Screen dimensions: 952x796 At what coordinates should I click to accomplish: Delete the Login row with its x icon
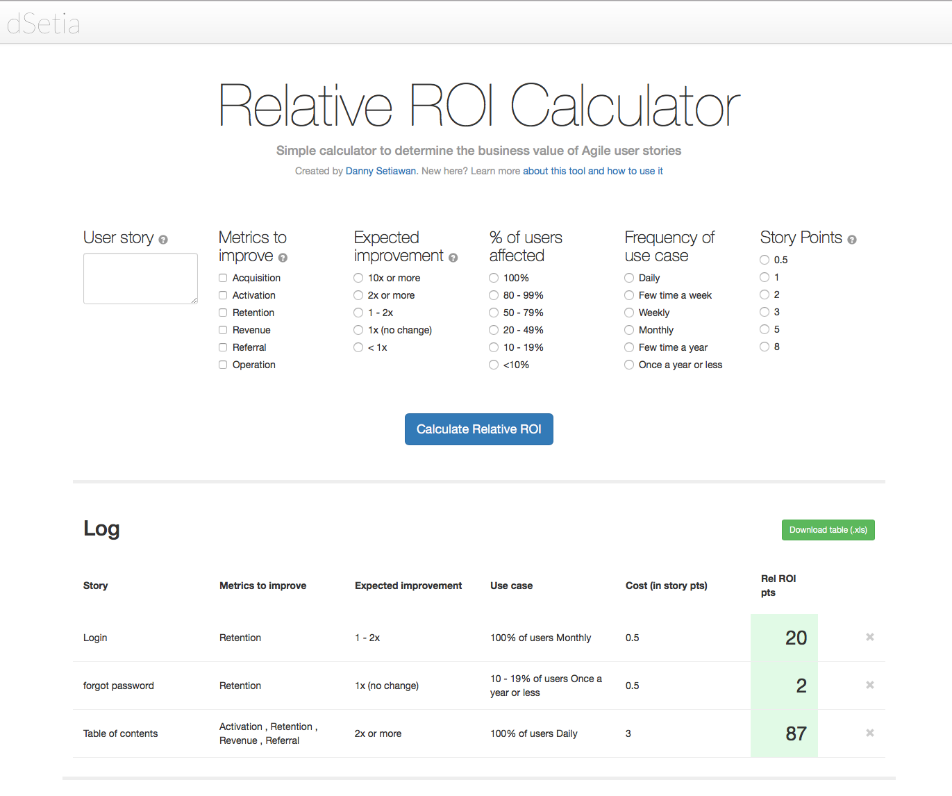870,637
